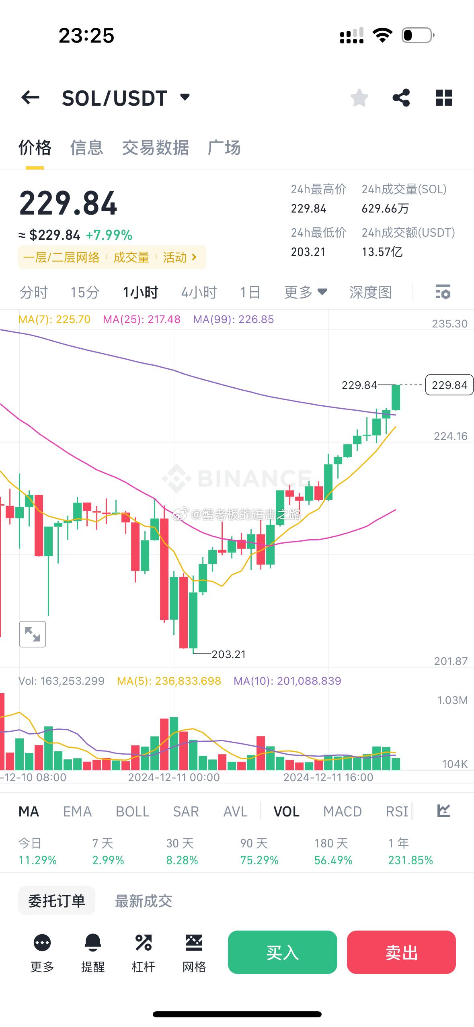Enable the BOLL indicator
Viewport: 474px width, 1027px height.
(132, 812)
